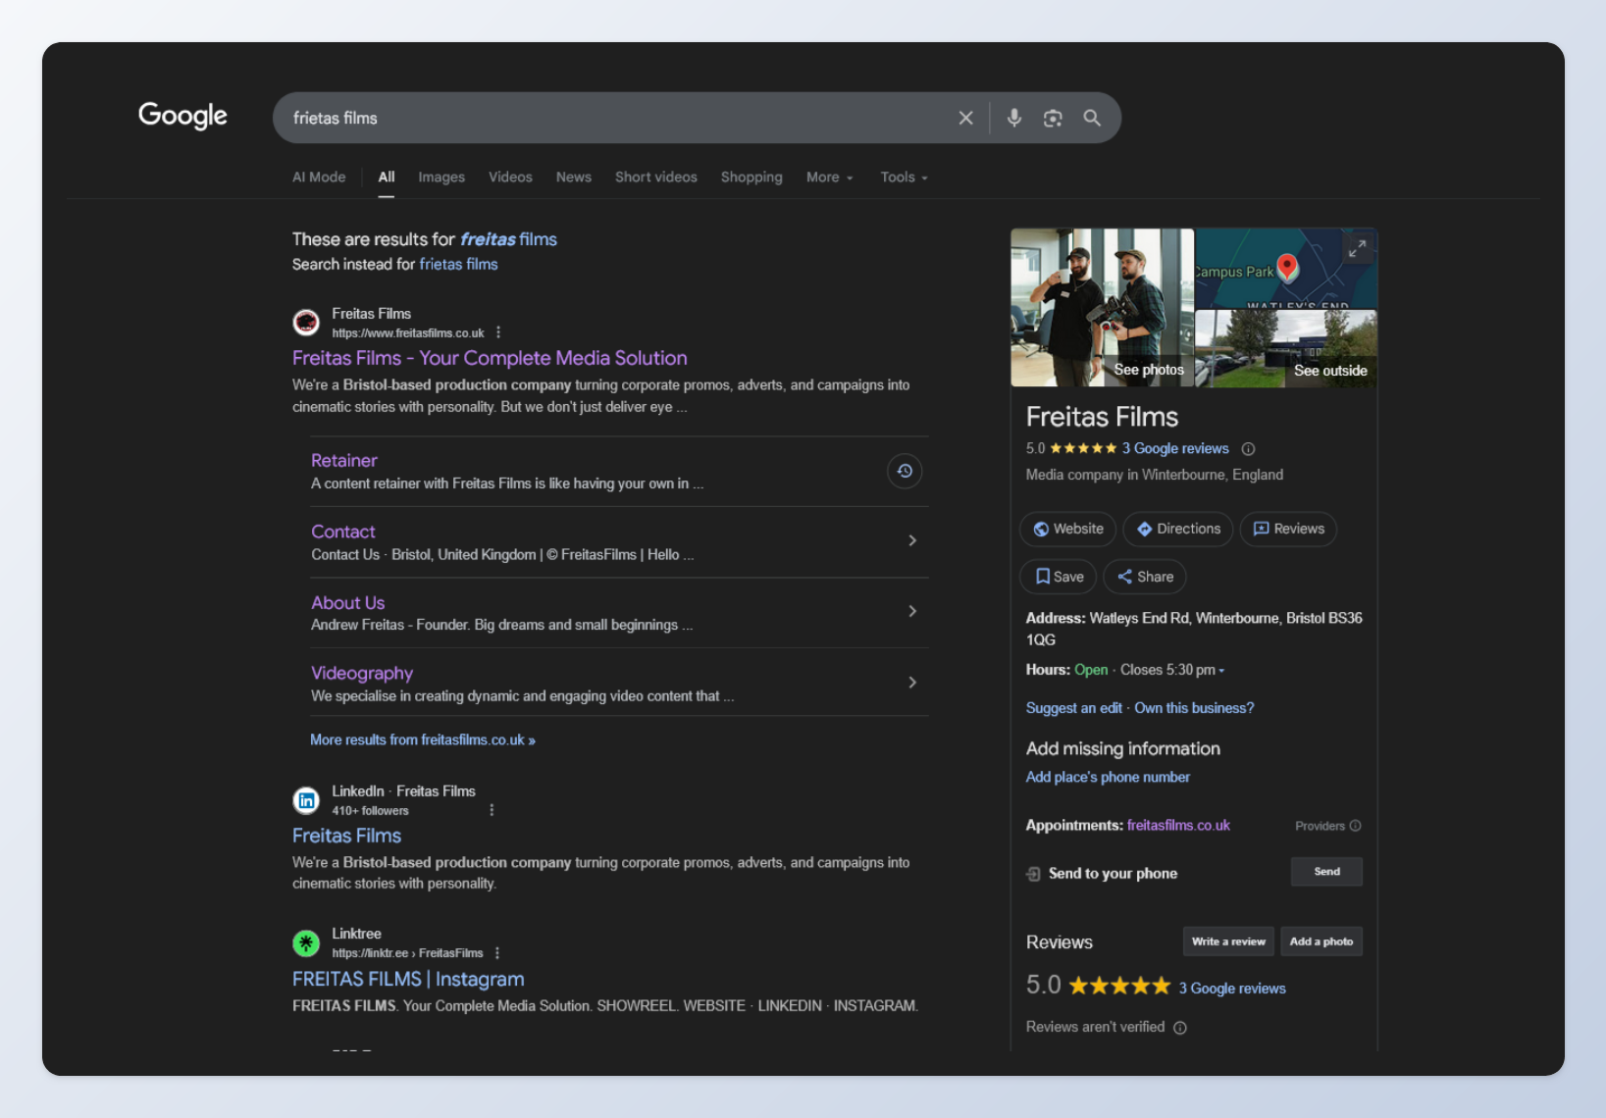
Task: Open the See outside street view thumbnail
Action: (x=1286, y=349)
